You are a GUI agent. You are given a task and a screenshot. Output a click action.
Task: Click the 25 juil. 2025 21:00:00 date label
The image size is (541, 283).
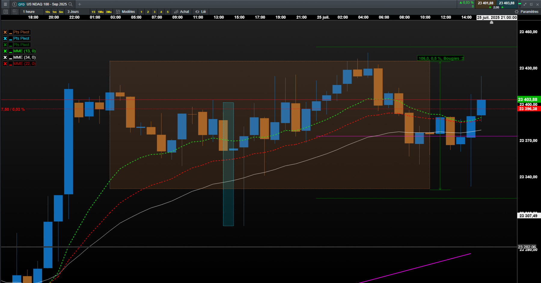(x=497, y=17)
